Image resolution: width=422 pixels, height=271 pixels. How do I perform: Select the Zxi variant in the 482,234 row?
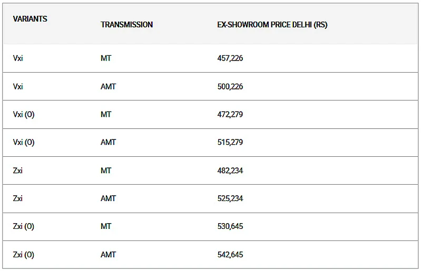pos(18,170)
